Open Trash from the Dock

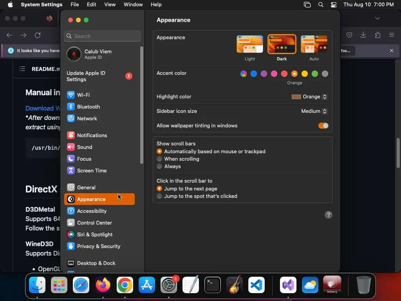point(363,285)
